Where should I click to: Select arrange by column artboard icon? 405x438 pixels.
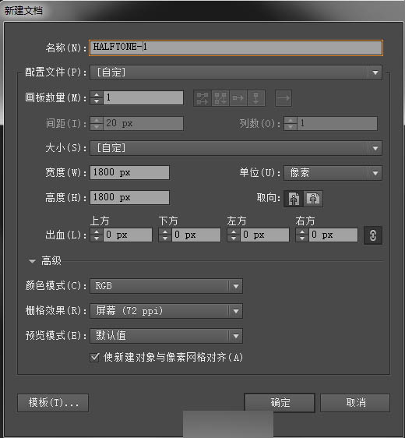click(256, 98)
